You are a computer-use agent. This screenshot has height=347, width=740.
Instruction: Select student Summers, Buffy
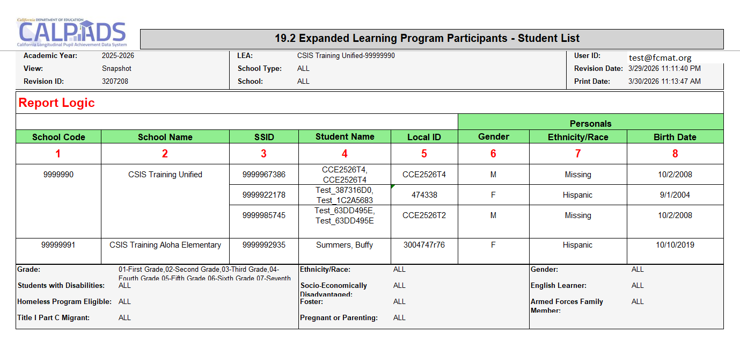click(345, 245)
